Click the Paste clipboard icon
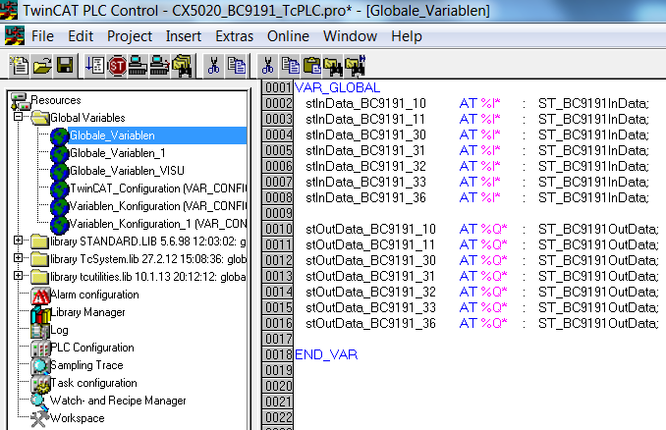 coord(312,66)
